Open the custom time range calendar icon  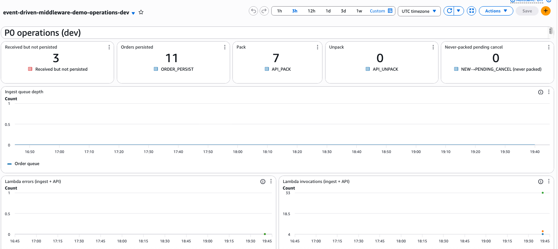click(x=390, y=11)
